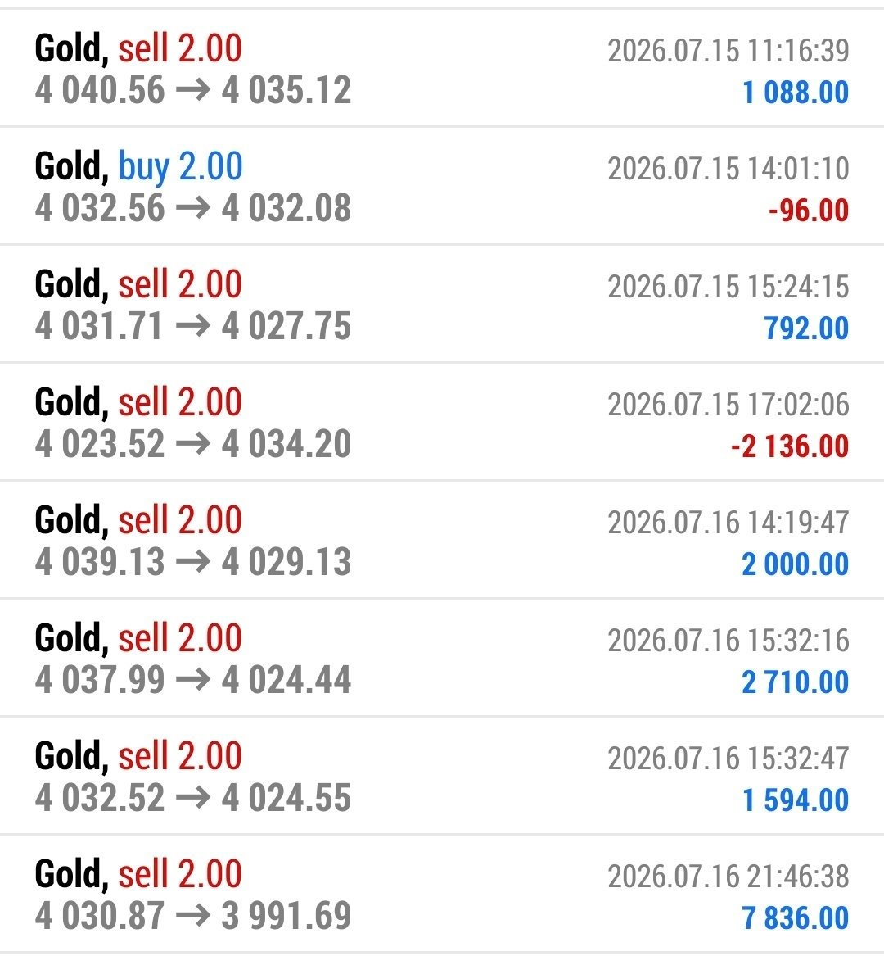Select trade dated 2026.07.16 14:19:47
The height and width of the screenshot is (956, 884).
coord(442,540)
